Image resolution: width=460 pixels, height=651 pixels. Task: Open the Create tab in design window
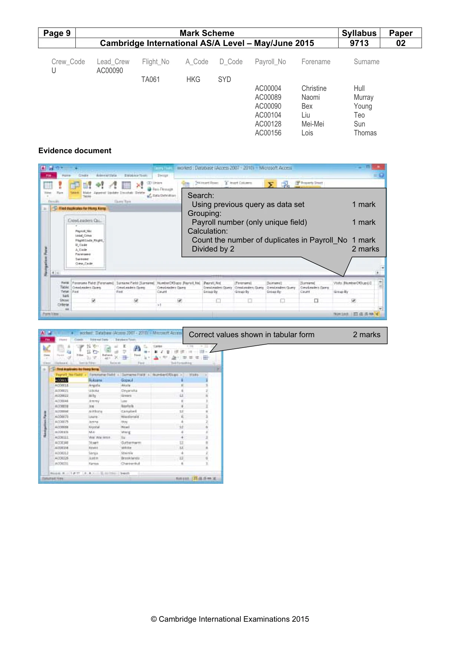point(83,175)
